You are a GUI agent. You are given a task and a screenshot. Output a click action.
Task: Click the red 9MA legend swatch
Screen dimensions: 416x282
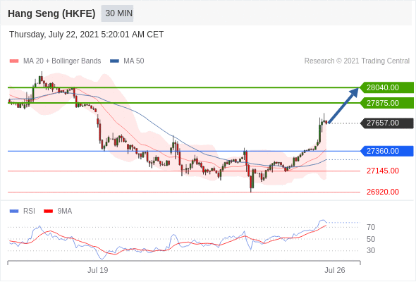tap(48, 211)
